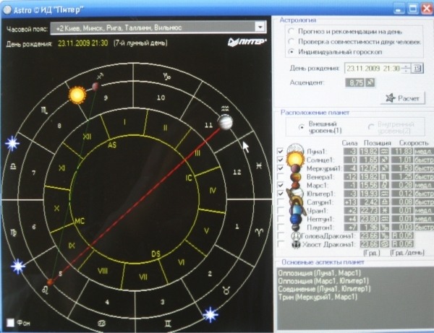Select the inner level (2) radio option
Image resolution: width=434 pixels, height=333 pixels.
370,127
